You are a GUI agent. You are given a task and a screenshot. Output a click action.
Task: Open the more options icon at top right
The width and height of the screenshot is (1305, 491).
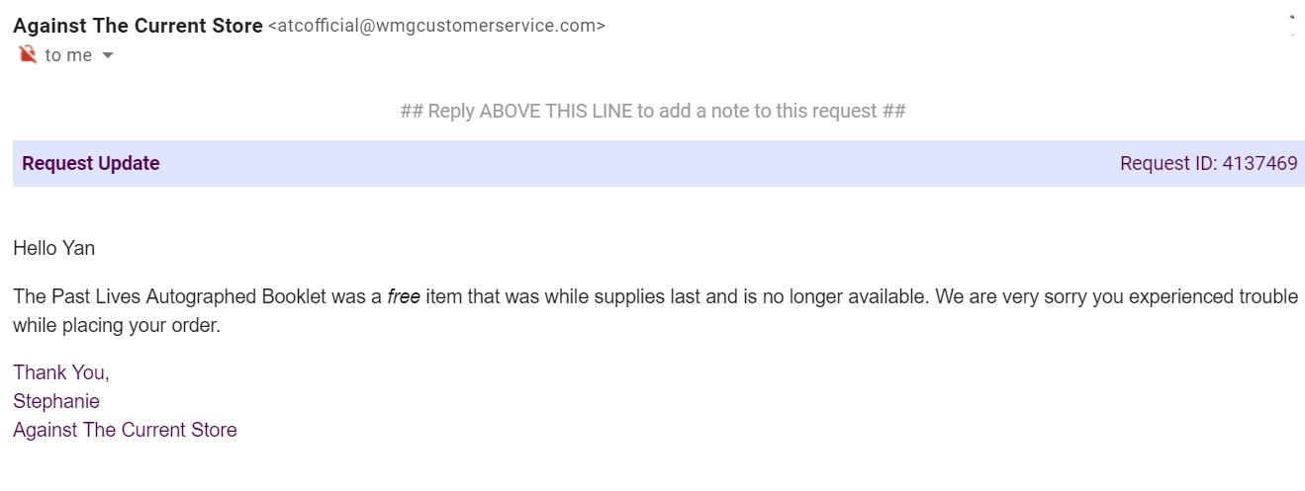click(x=1292, y=26)
